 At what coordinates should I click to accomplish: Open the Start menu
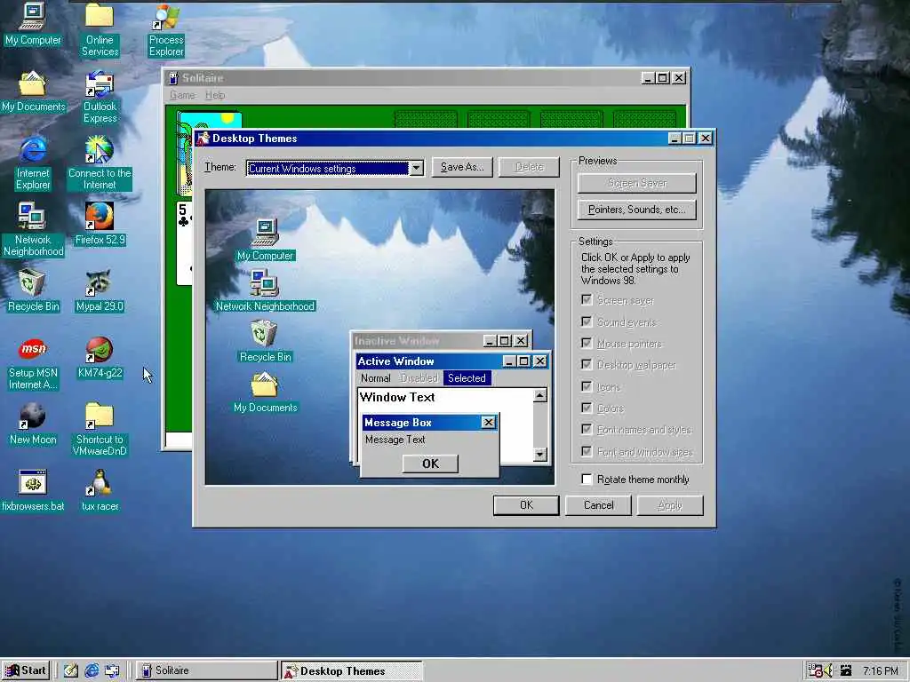click(26, 670)
